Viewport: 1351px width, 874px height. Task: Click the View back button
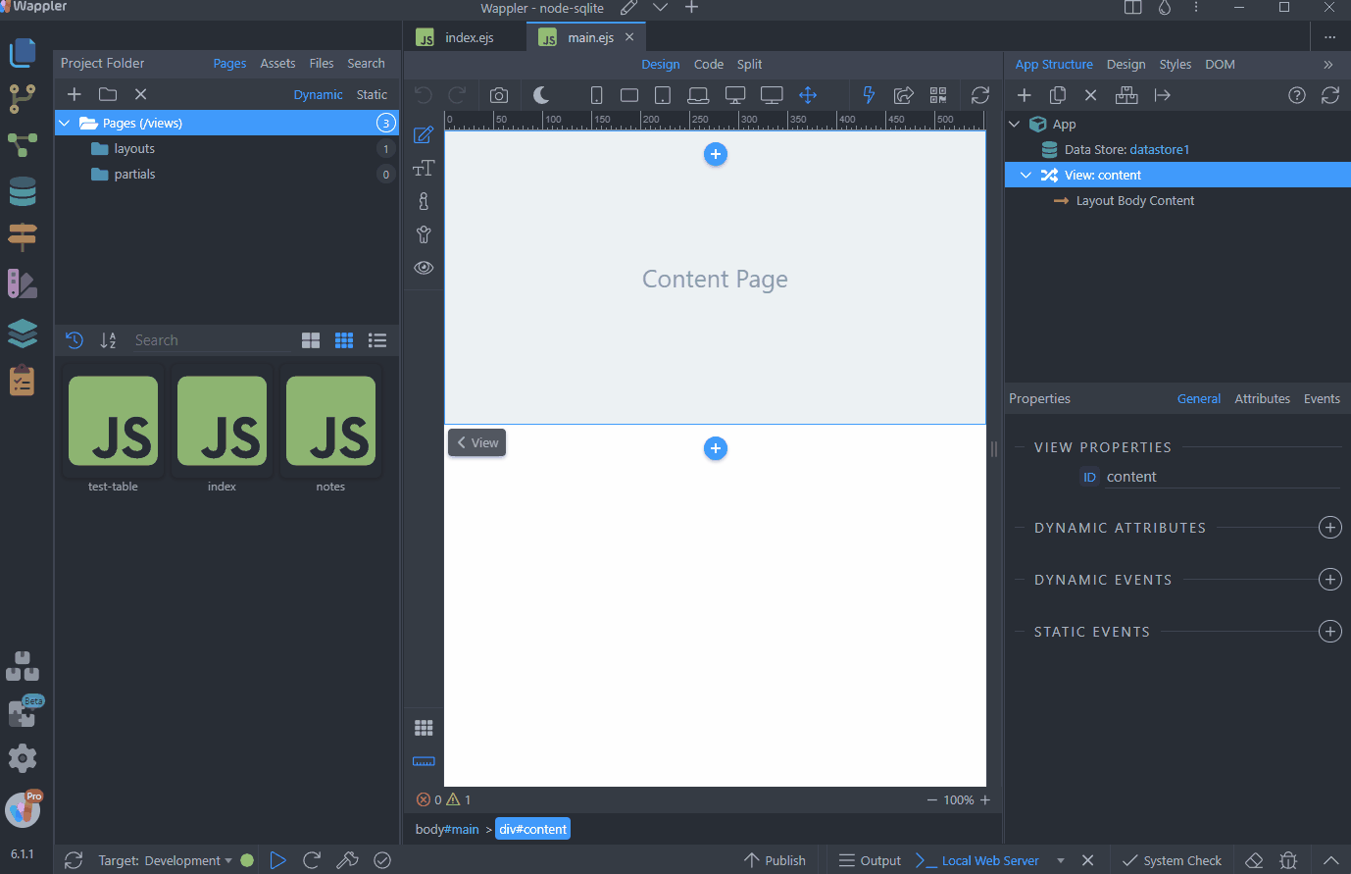pos(477,443)
